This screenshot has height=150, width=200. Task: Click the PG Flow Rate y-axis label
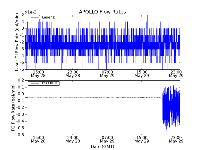point(13,107)
